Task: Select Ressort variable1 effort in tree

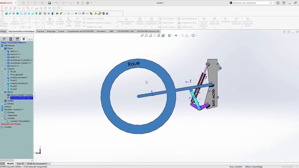Action: pos(21,95)
